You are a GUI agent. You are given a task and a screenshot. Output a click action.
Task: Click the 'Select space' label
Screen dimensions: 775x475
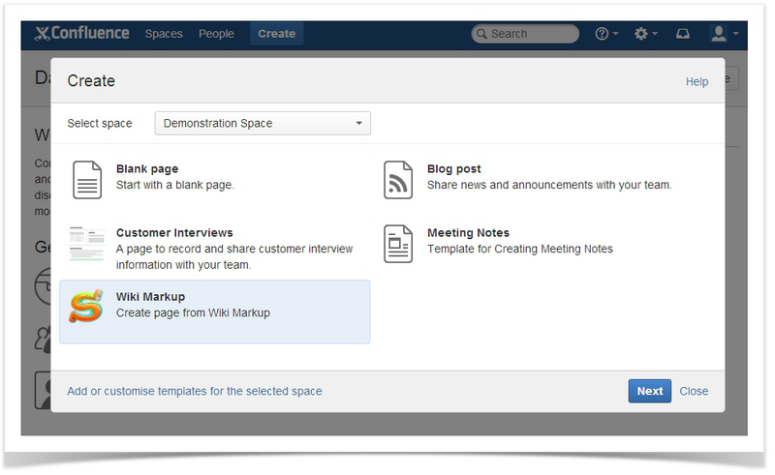100,124
